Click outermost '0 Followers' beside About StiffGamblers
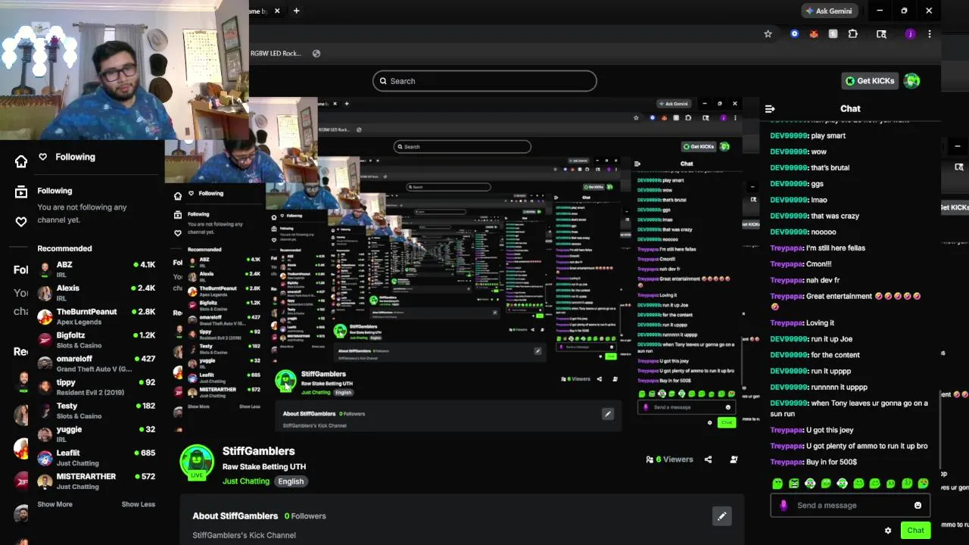This screenshot has width=969, height=545. tap(305, 516)
